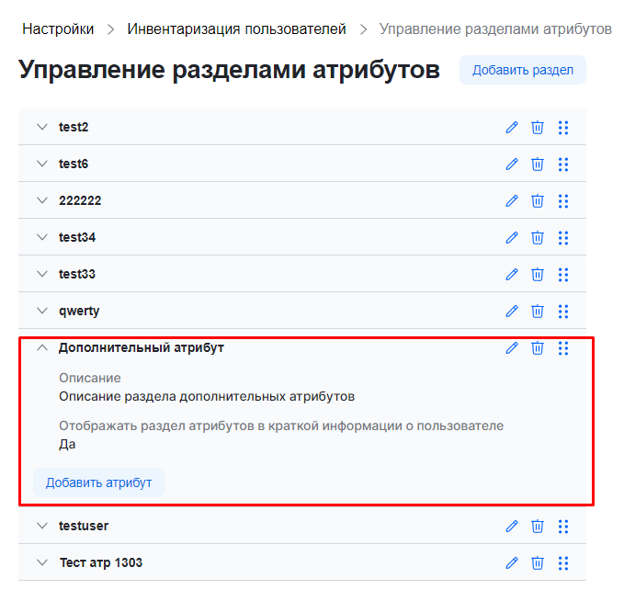Expand the test2 section chevron
This screenshot has height=590, width=624.
(41, 128)
